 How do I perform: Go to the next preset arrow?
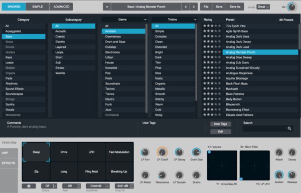tap(194, 6)
